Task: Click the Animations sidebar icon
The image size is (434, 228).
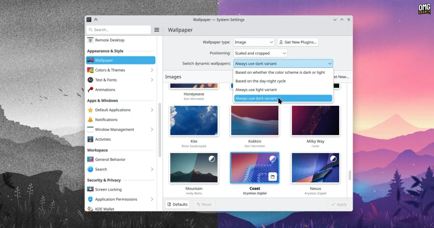Action: (x=90, y=90)
